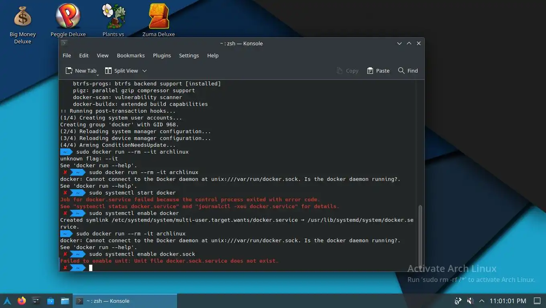
Task: Click the Paste toolbar button
Action: [x=378, y=71]
